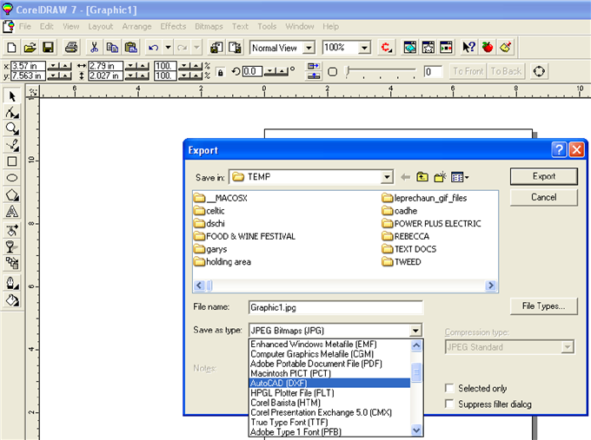Select the Polygon tool
Viewport: 591px width, 440px height.
[12, 195]
